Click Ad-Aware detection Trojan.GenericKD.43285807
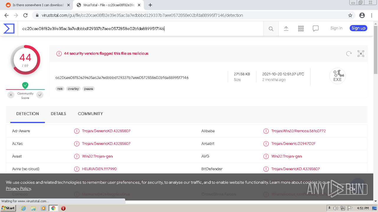 click(x=106, y=131)
